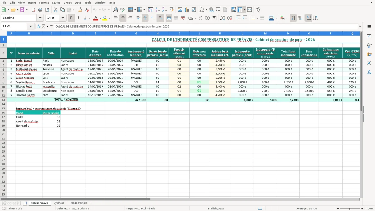Run the spelling check
Image resolution: width=375 pixels, height=211 pixels.
coord(122,10)
